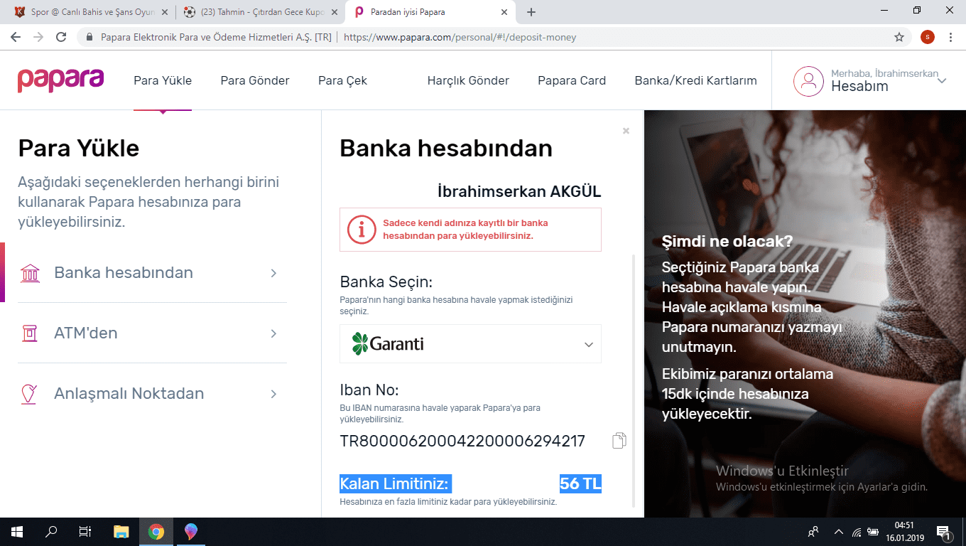Open the Chrome profile avatar
Screen dimensions: 966x546
(x=928, y=37)
